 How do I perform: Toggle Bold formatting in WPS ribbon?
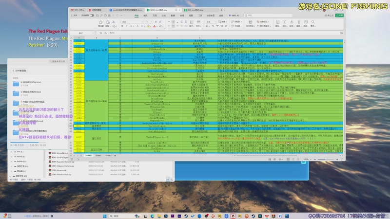click(x=122, y=26)
